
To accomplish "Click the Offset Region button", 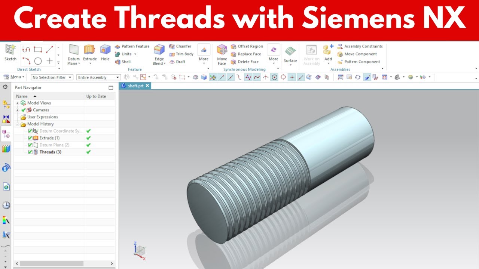I will pyautogui.click(x=247, y=46).
